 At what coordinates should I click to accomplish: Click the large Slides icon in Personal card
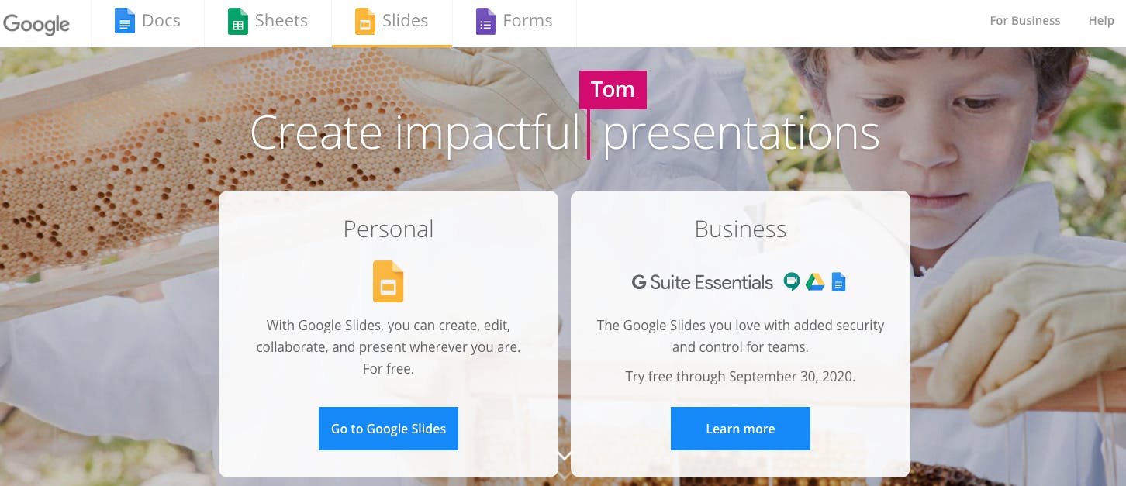click(x=389, y=281)
